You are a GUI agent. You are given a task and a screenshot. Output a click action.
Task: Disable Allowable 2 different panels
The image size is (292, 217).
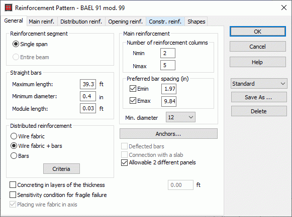(x=124, y=162)
